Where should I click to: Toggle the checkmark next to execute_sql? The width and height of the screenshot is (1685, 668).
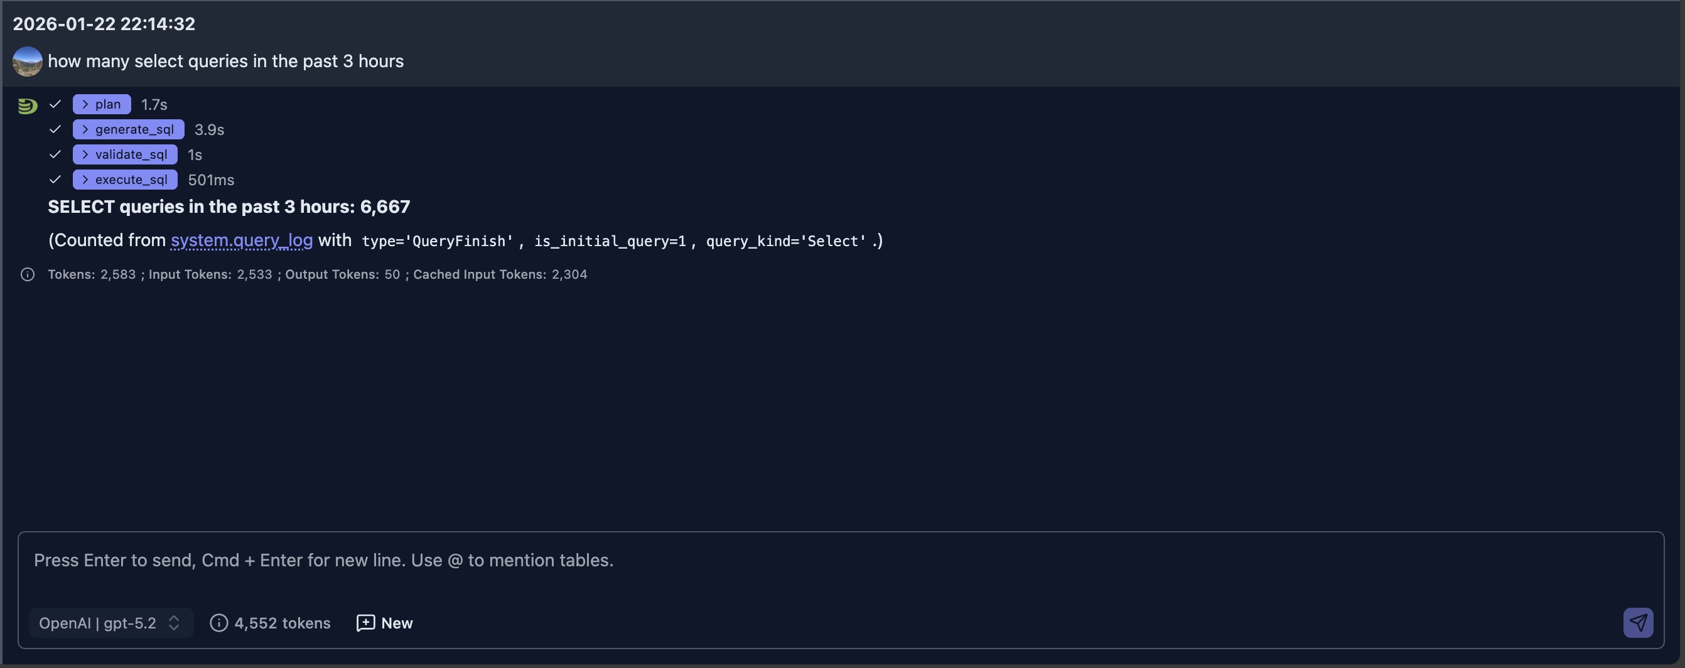click(55, 180)
